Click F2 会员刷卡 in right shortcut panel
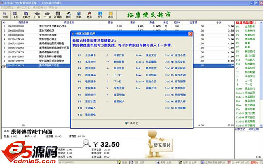This screenshot has width=263, height=164. coord(245,27)
